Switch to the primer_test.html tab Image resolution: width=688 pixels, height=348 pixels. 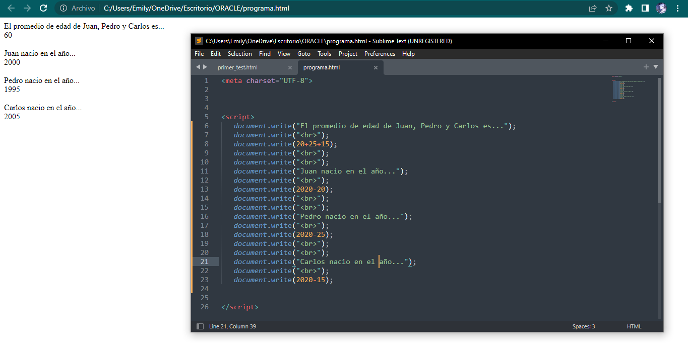tap(237, 67)
